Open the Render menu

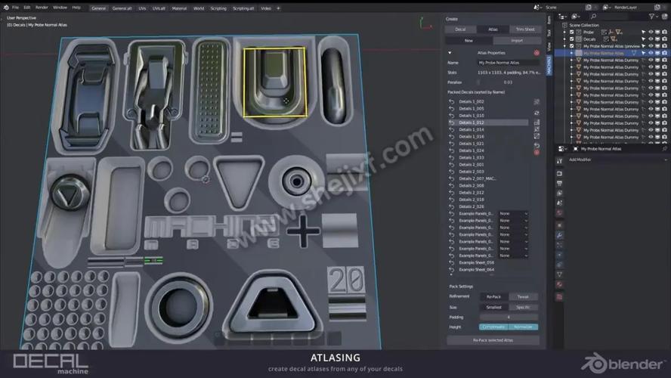[x=42, y=8]
